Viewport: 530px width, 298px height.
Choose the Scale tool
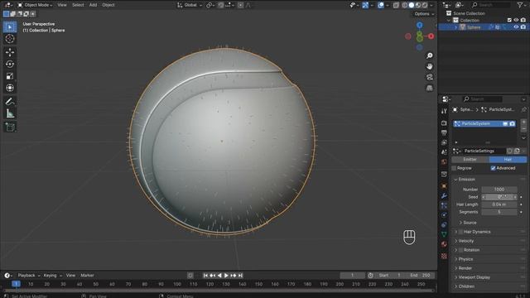(x=10, y=76)
